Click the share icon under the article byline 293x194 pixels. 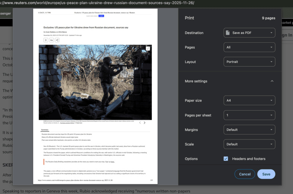pos(57,40)
